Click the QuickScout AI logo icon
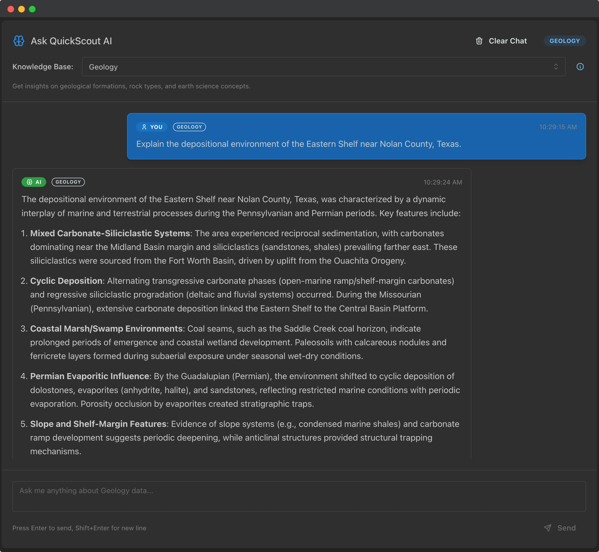This screenshot has height=552, width=599. click(x=19, y=41)
